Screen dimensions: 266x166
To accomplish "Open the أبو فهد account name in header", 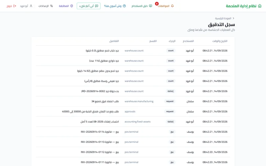I will (24, 6).
